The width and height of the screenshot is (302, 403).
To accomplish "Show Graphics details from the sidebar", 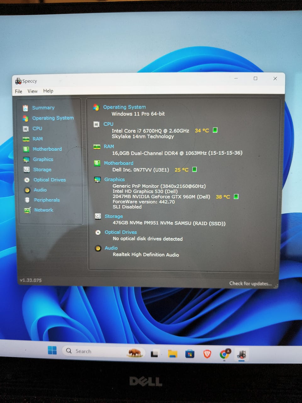I will [x=43, y=159].
